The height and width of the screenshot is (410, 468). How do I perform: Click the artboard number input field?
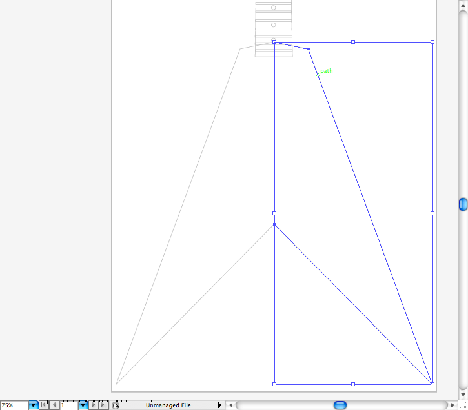coord(68,405)
